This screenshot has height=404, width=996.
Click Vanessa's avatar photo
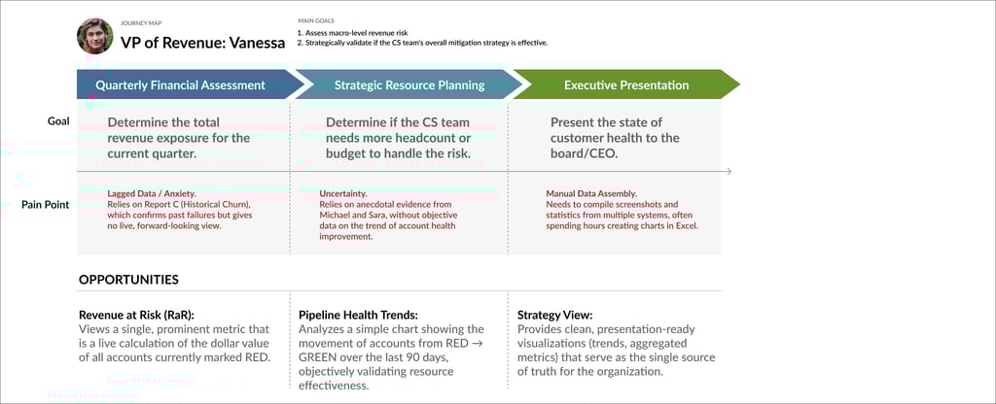coord(94,36)
